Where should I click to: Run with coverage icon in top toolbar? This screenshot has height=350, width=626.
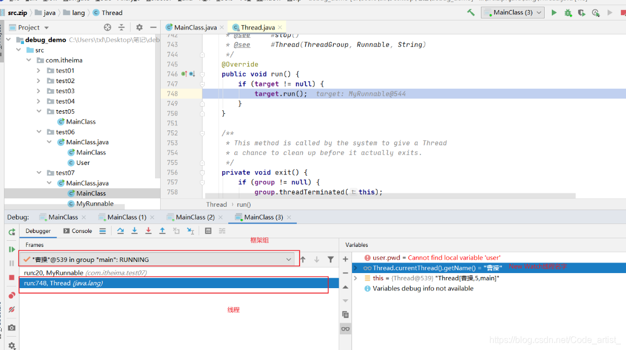pos(582,13)
